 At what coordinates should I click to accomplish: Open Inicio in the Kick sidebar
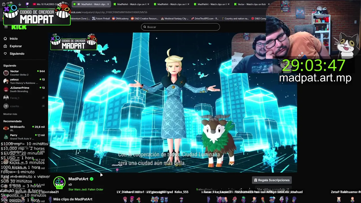pyautogui.click(x=14, y=39)
